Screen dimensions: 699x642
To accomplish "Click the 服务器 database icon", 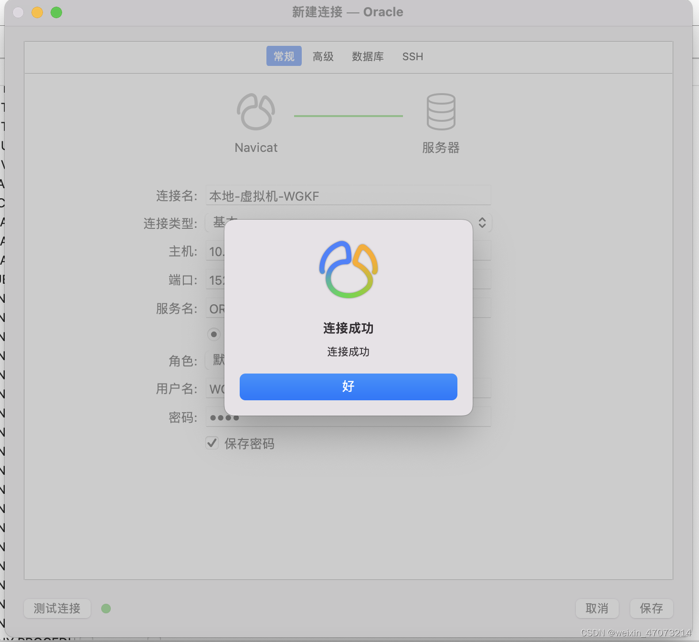I will (441, 112).
